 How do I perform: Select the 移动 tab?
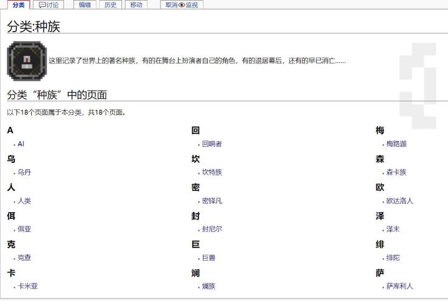(x=136, y=5)
